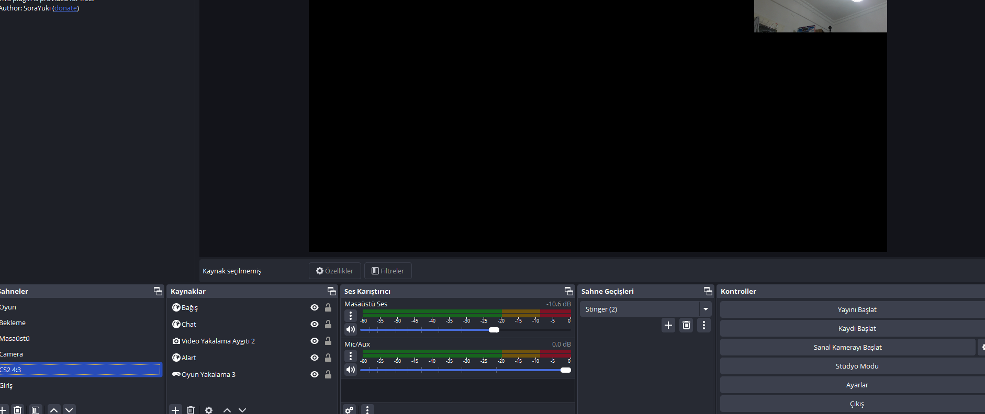The width and height of the screenshot is (985, 414).
Task: Remove the selected scene with trash icon
Action: click(x=18, y=410)
